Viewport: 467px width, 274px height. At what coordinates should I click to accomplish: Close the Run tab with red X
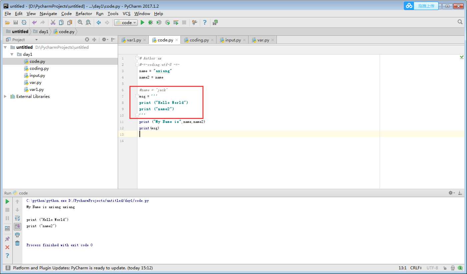(x=7, y=247)
